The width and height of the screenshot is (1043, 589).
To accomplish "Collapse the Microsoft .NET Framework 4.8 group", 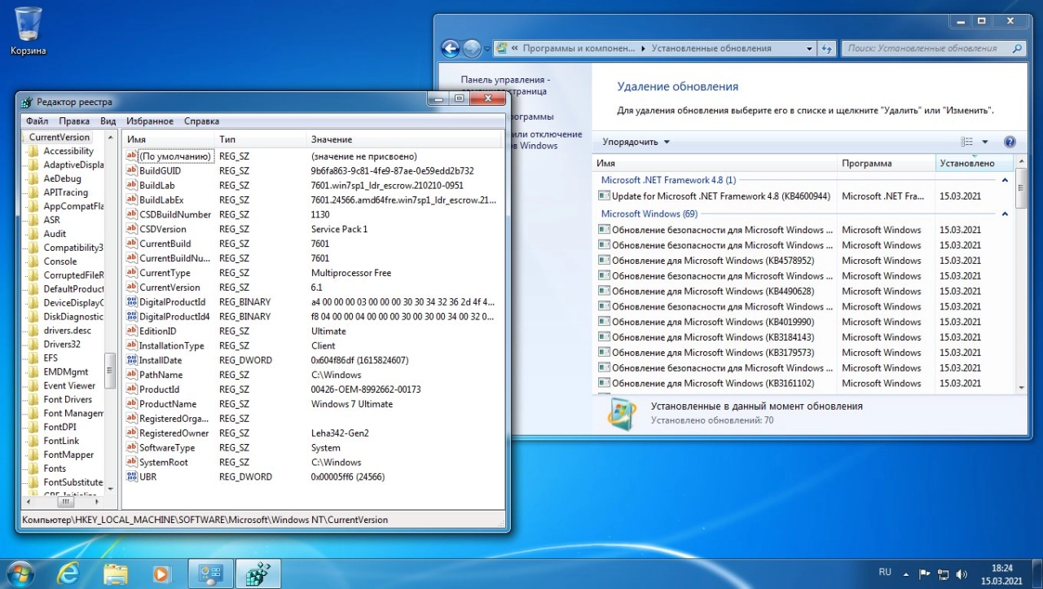I will 1005,180.
